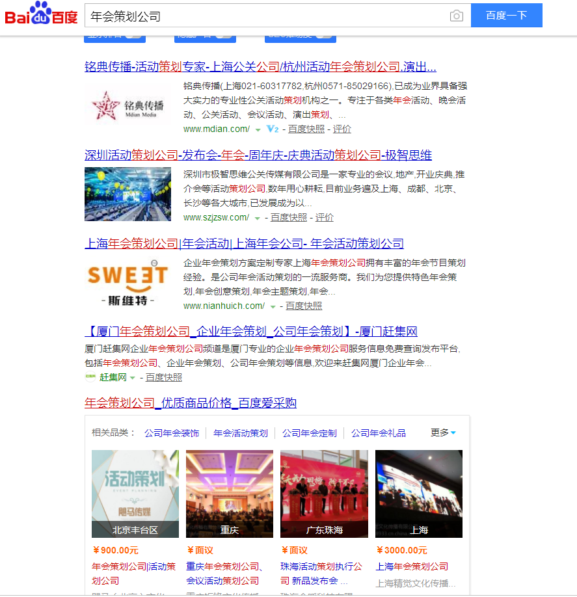This screenshot has width=577, height=597.
Task: Click the snippet starting 深圳市极智思维公关传媒有限公司
Action: click(x=324, y=189)
